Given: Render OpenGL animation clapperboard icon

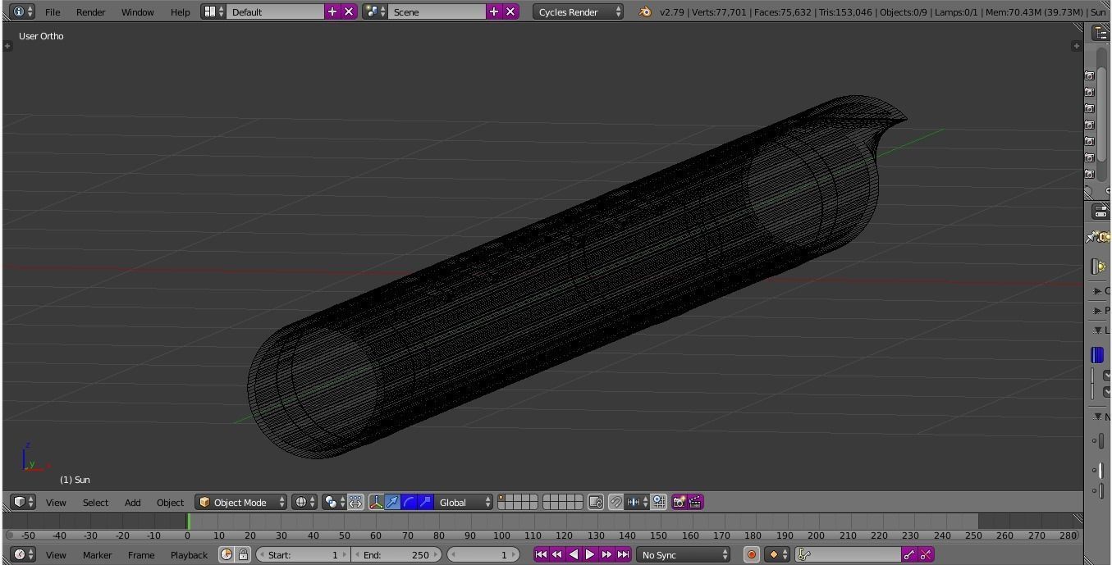Looking at the screenshot, I should tap(695, 502).
